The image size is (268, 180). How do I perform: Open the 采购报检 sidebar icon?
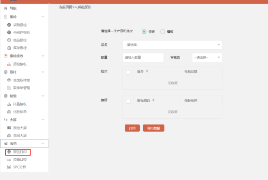pyautogui.click(x=9, y=25)
